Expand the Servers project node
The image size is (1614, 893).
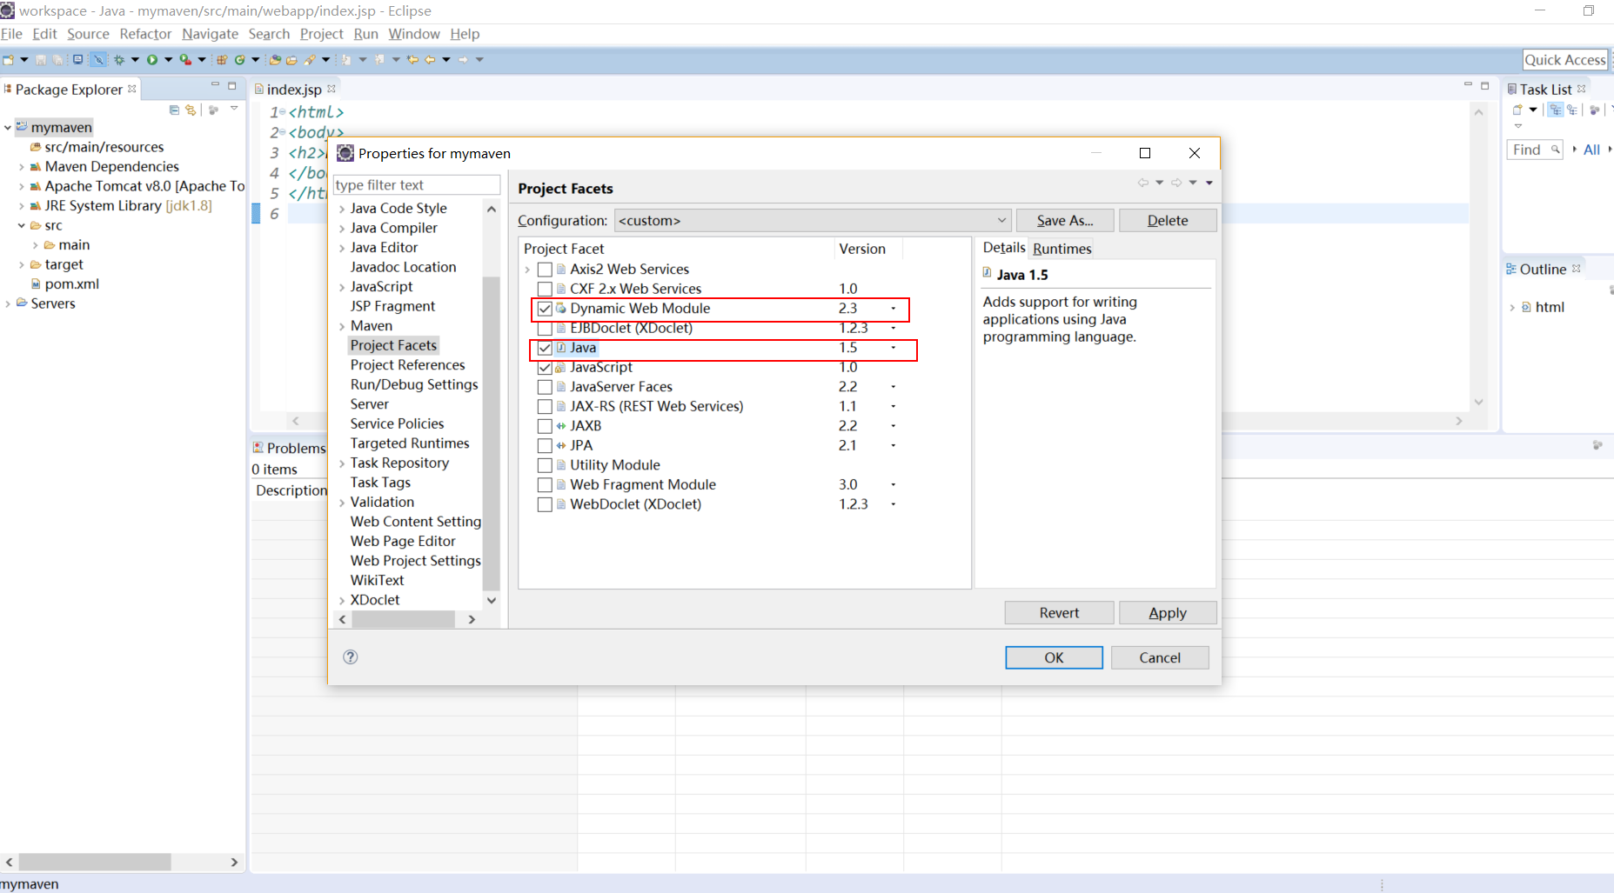(x=8, y=303)
